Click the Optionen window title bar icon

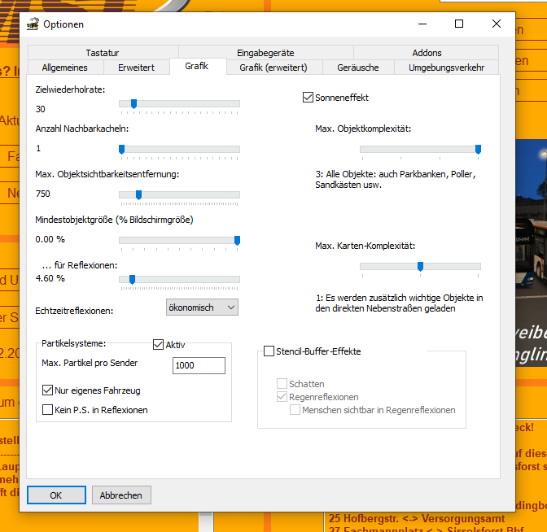coord(33,24)
